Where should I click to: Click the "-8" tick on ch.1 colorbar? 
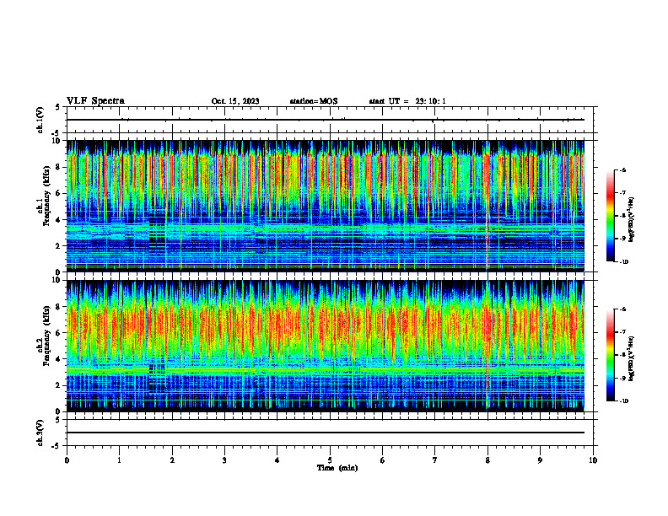coord(622,216)
